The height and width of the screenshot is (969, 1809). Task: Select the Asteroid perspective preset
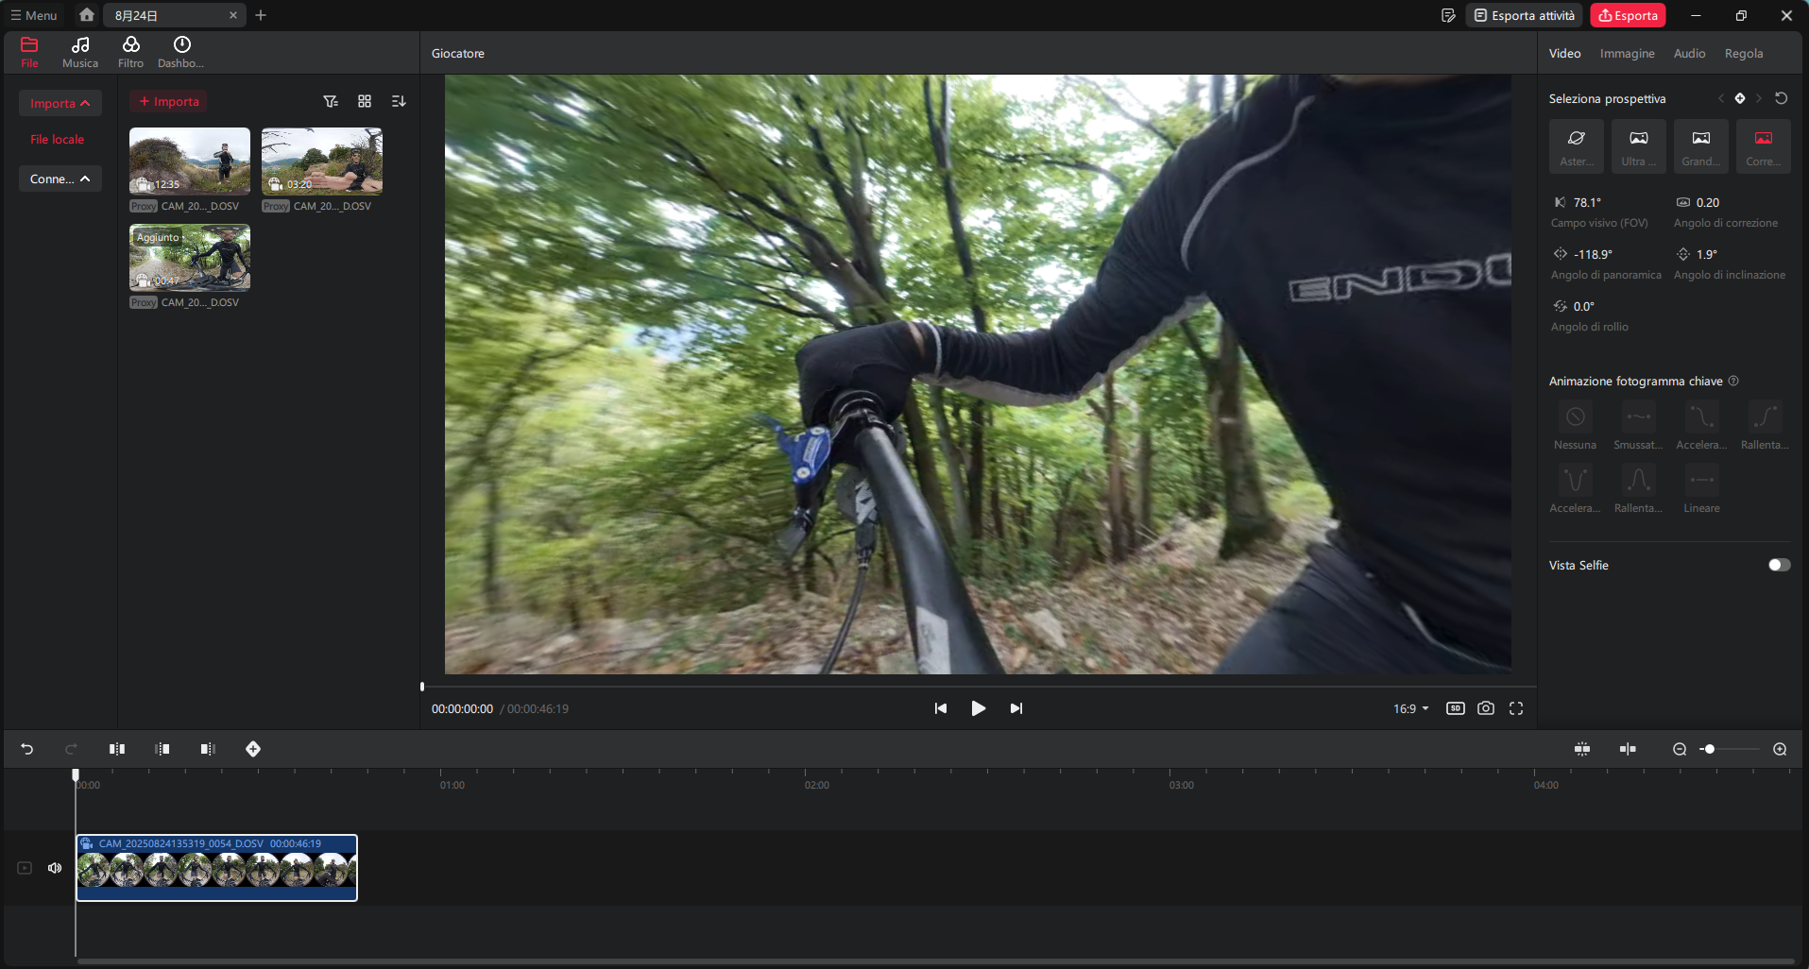(1577, 146)
